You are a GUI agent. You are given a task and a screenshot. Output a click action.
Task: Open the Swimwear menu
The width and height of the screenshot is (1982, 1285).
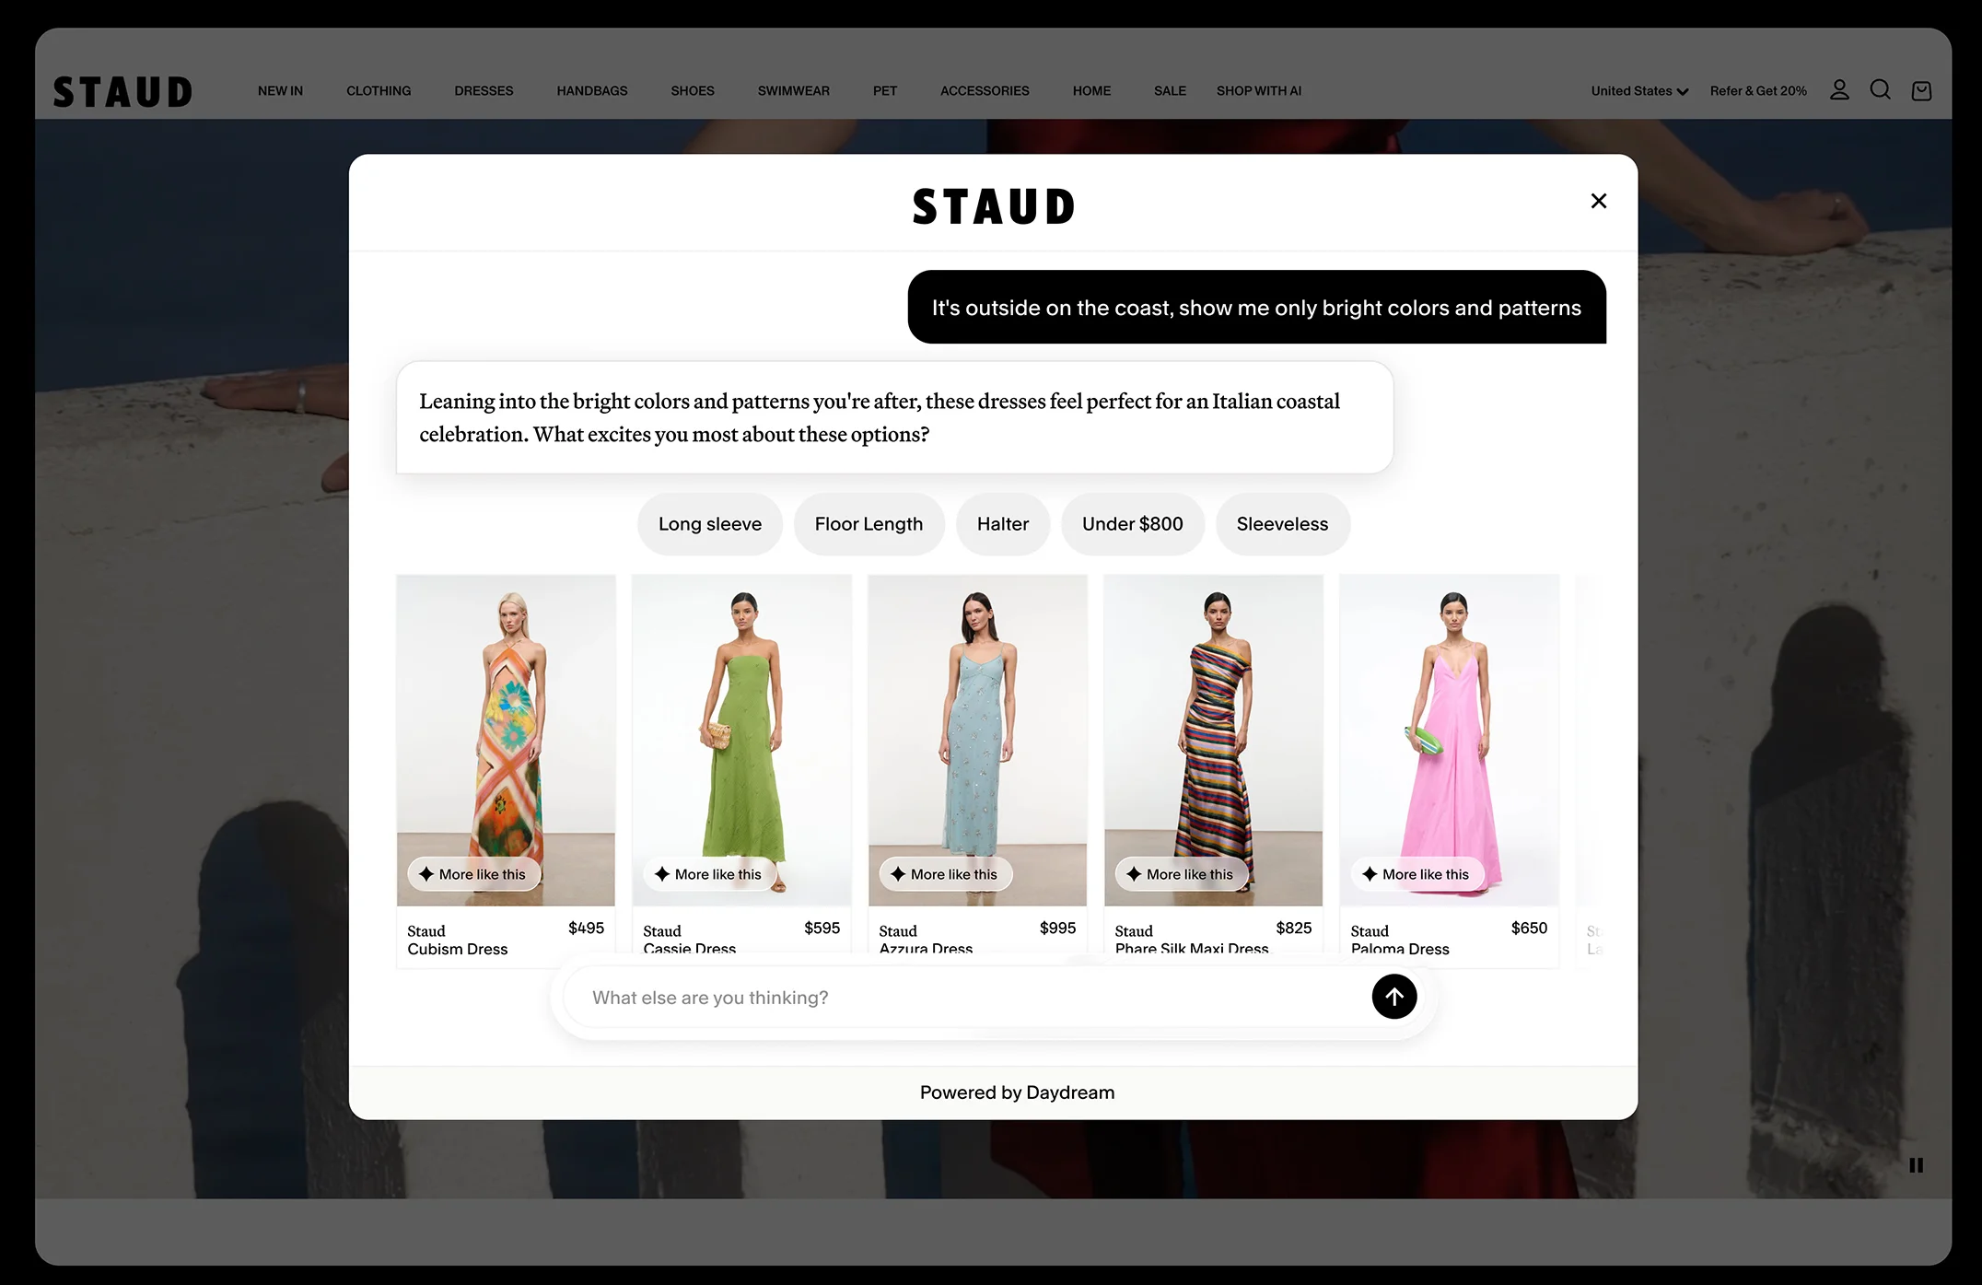click(x=794, y=91)
